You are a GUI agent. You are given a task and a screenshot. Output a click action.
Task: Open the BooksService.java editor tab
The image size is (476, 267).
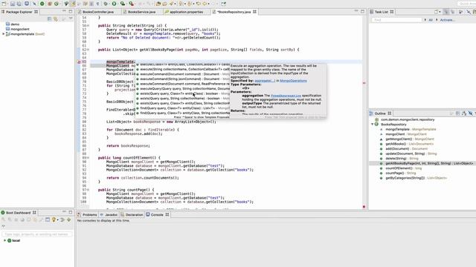tap(141, 12)
